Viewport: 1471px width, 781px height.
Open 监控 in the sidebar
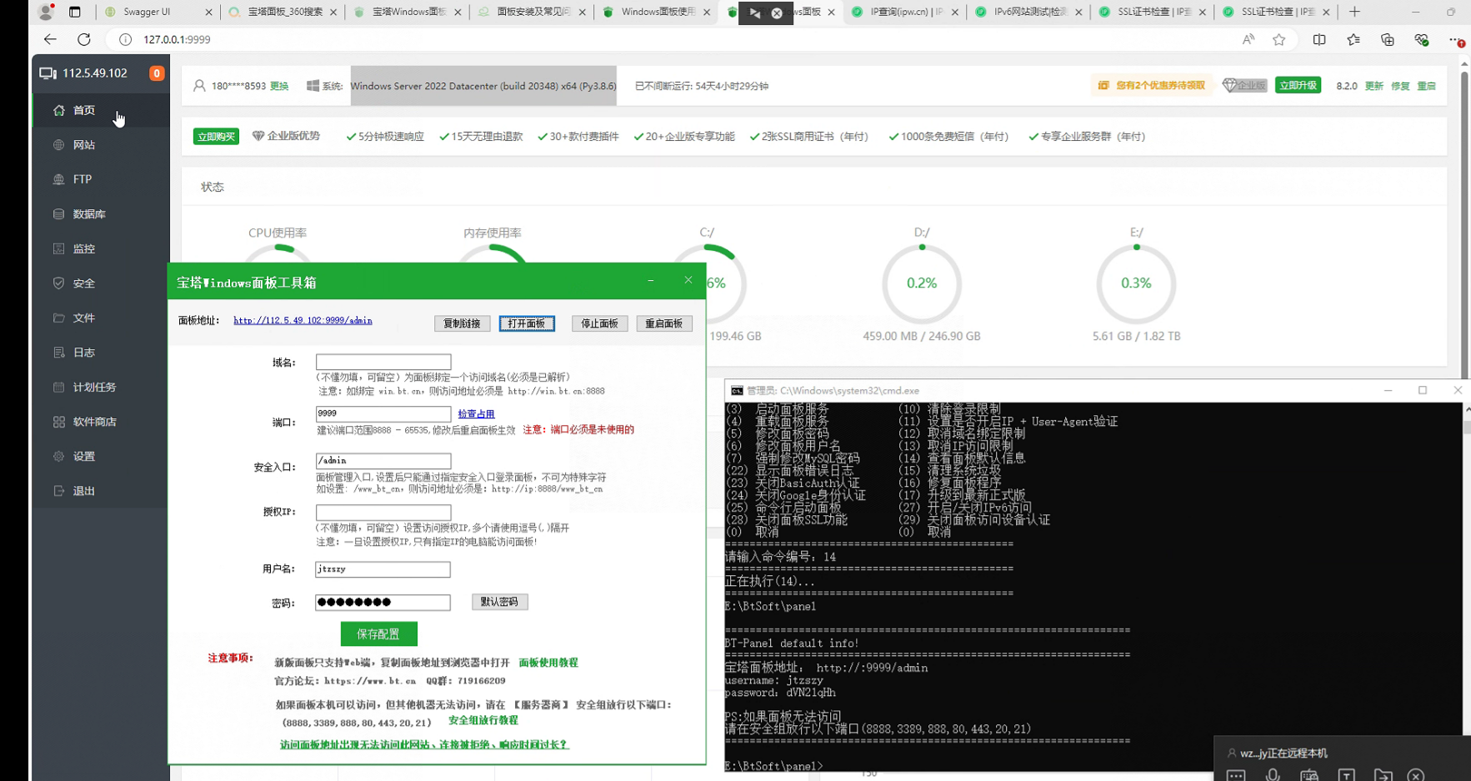coord(100,248)
